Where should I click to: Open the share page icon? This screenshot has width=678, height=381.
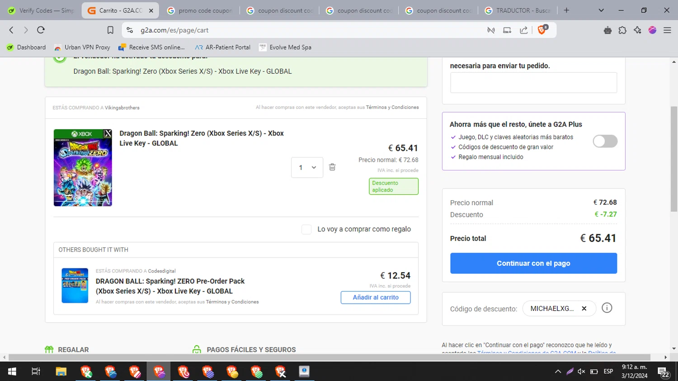pos(523,30)
